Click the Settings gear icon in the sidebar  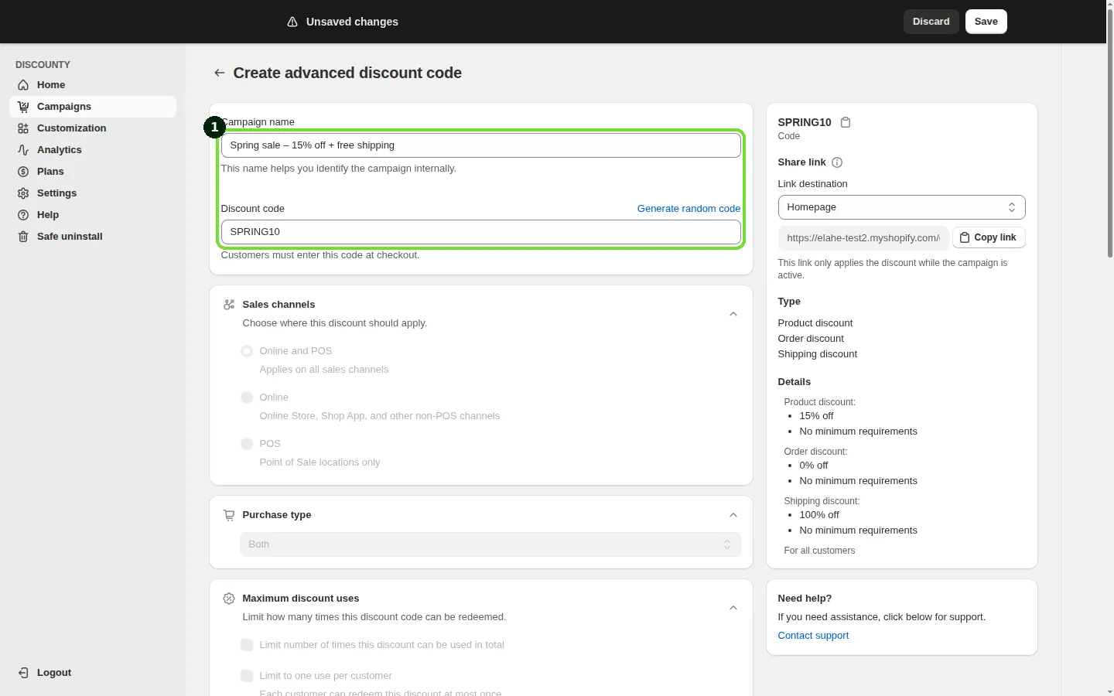click(23, 193)
